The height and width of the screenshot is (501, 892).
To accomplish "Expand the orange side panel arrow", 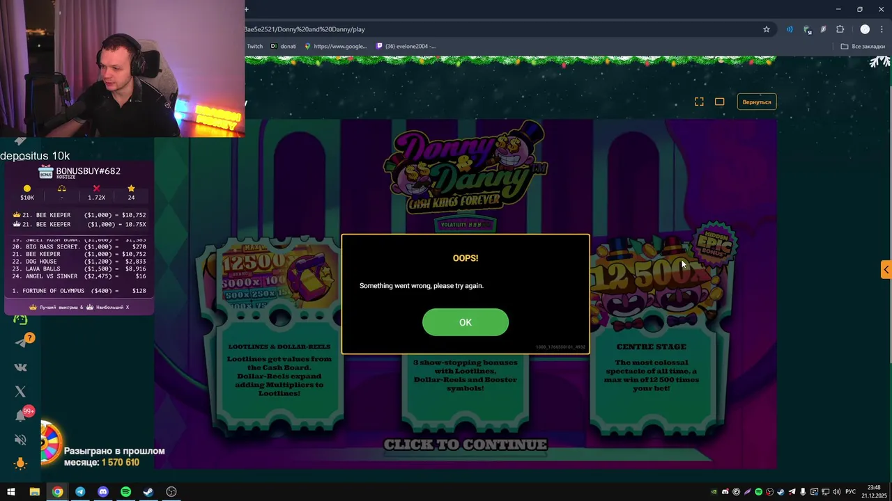I will coord(886,270).
